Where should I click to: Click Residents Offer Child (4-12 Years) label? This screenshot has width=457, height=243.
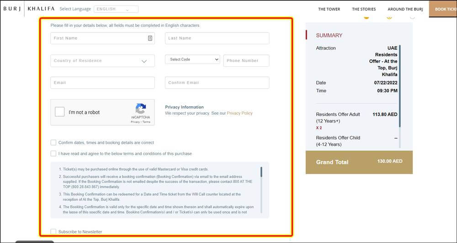click(x=338, y=141)
